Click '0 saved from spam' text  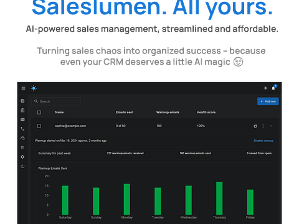[259, 153]
